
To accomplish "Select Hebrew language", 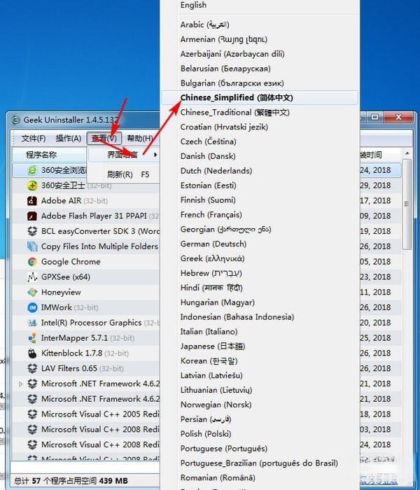I will point(260,273).
